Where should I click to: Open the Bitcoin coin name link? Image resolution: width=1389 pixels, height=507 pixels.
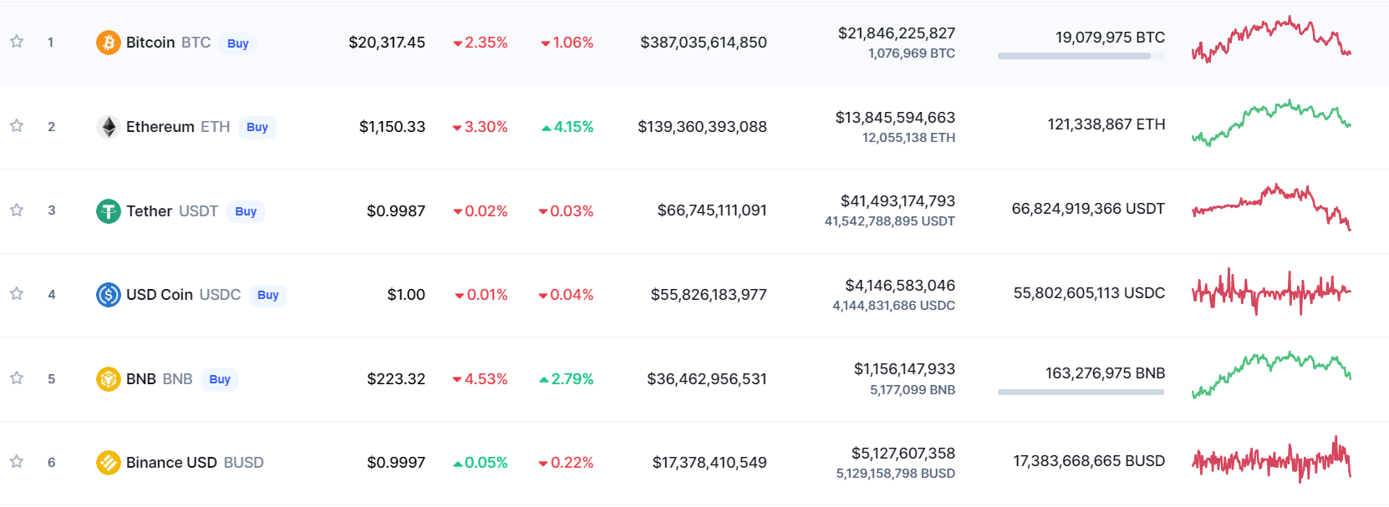(x=149, y=42)
